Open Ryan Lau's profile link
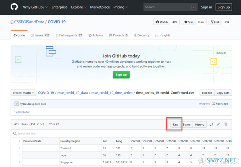Image resolution: width=241 pixels, height=167 pixels. [x=25, y=104]
